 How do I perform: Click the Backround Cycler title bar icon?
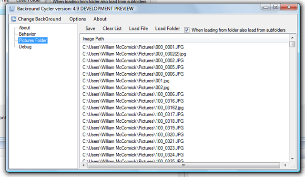pyautogui.click(x=12, y=9)
